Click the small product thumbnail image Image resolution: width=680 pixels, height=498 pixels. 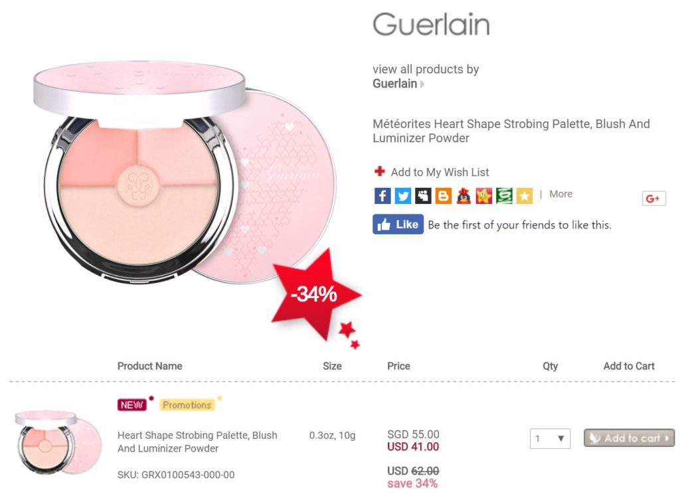58,441
